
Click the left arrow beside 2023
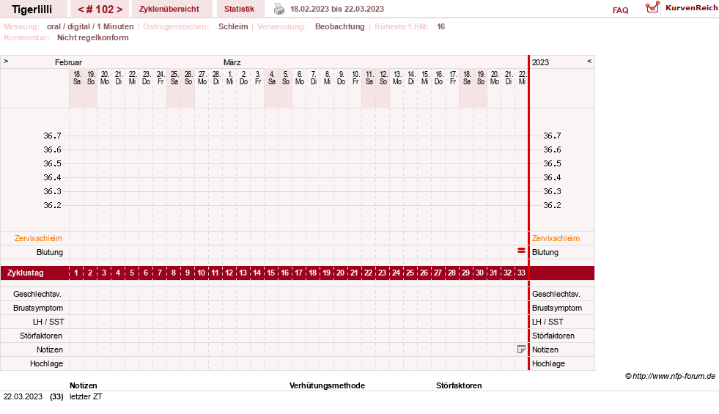pyautogui.click(x=589, y=61)
